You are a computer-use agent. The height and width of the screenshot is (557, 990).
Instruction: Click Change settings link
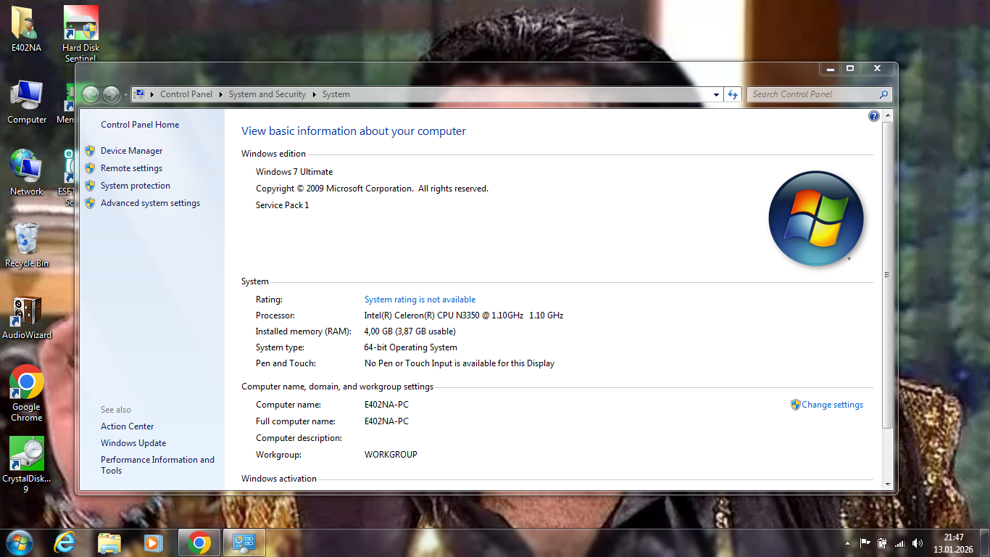point(832,405)
